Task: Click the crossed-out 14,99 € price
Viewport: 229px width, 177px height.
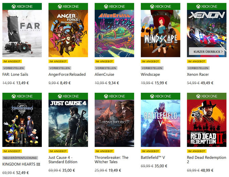Action: coord(9,83)
